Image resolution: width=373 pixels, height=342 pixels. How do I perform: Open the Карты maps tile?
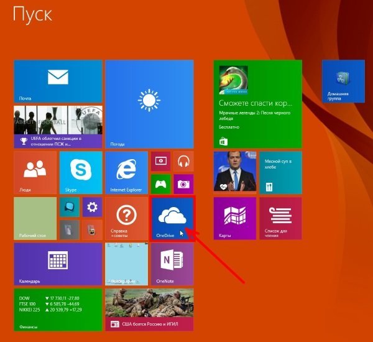235,218
